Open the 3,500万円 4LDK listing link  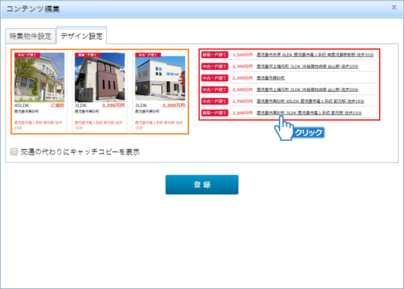315,55
